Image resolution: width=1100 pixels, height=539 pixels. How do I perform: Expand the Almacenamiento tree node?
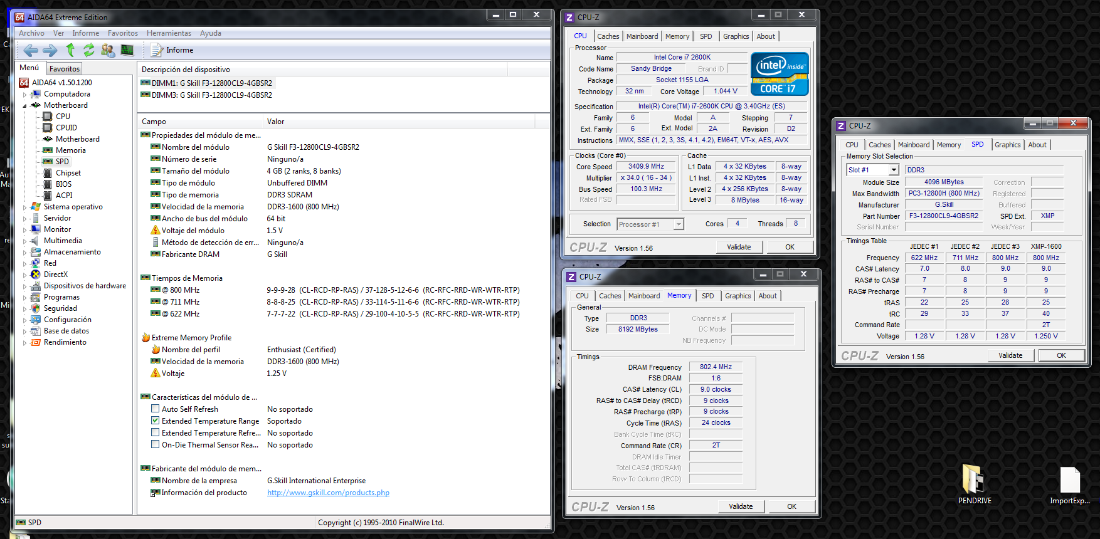click(24, 253)
